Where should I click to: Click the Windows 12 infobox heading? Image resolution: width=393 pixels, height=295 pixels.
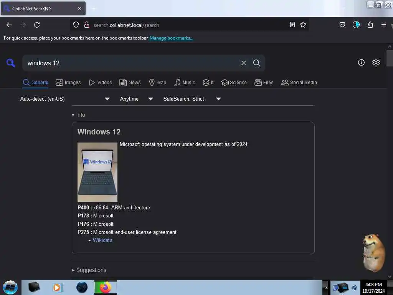pos(99,132)
